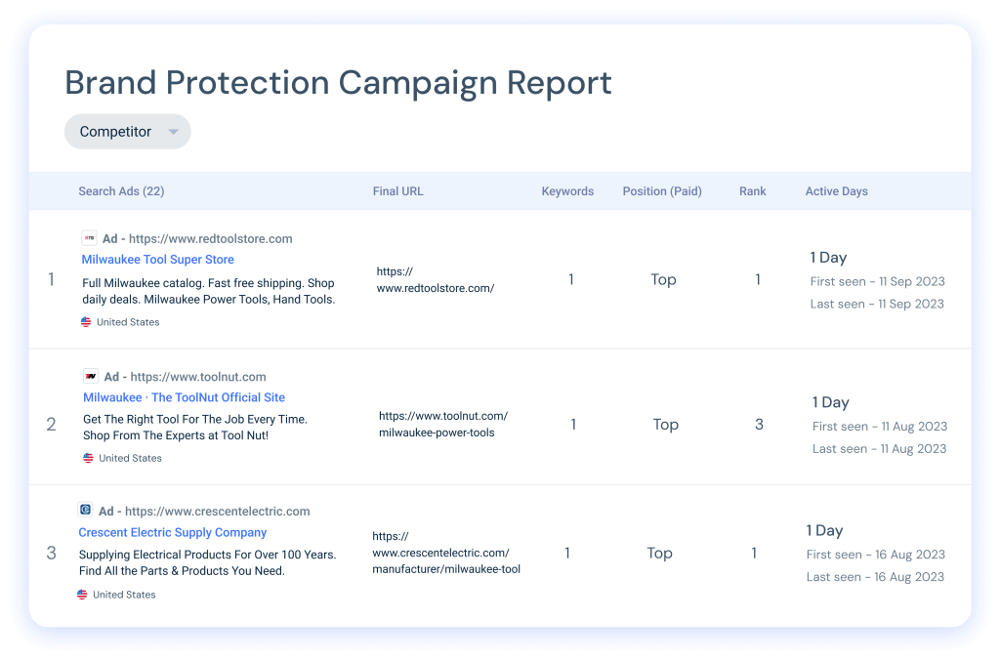
Task: Click final URL toolnut.com/milwaukee-power-tools
Action: [x=443, y=424]
